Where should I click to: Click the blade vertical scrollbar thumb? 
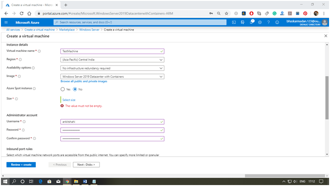[x=327, y=98]
